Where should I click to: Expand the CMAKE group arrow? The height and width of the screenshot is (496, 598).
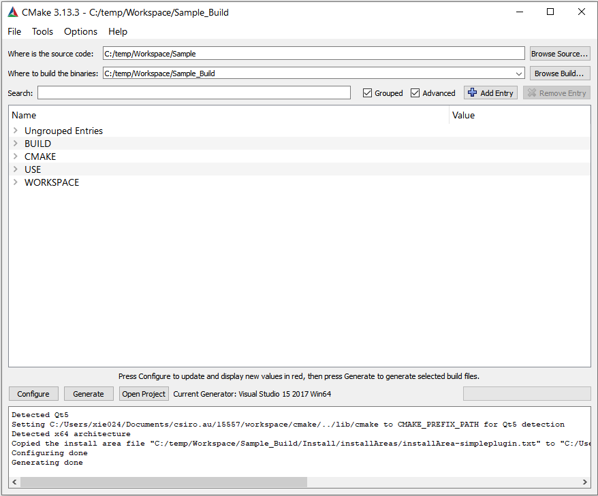point(15,156)
